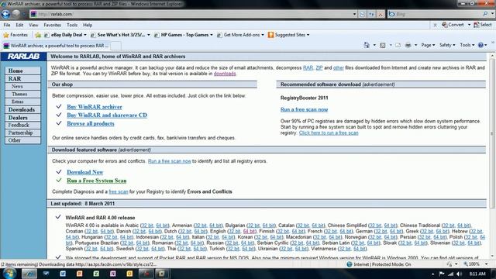Screen dimensions: 496x279
Task: Open the PowerPoint taskbar icon
Action: [79, 274]
